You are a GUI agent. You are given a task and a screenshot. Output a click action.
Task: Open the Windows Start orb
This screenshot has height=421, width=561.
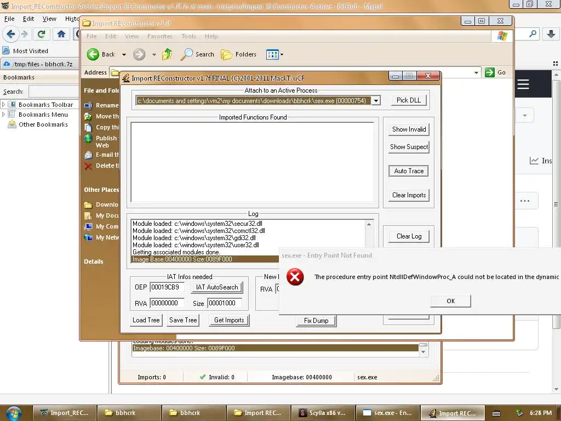tap(13, 413)
